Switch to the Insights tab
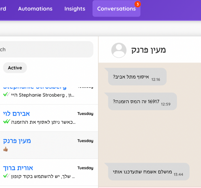 [75, 9]
